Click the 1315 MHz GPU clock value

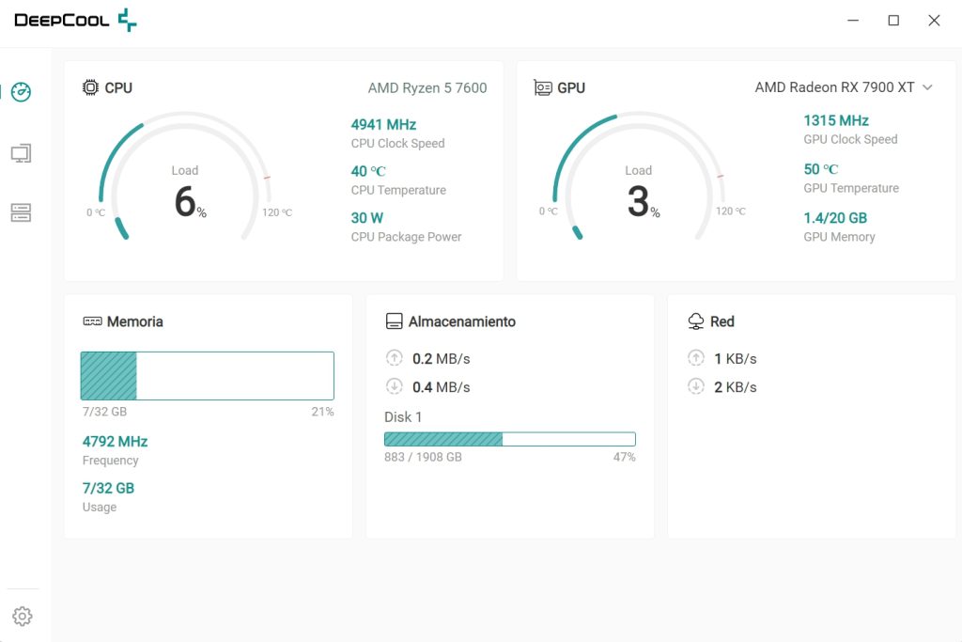pos(836,120)
